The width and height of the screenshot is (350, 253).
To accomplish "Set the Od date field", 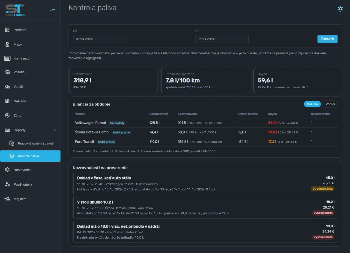I will (100, 39).
